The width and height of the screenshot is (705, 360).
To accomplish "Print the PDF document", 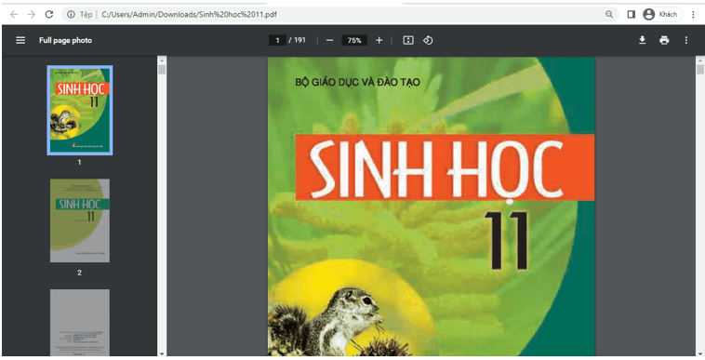I will click(x=664, y=40).
